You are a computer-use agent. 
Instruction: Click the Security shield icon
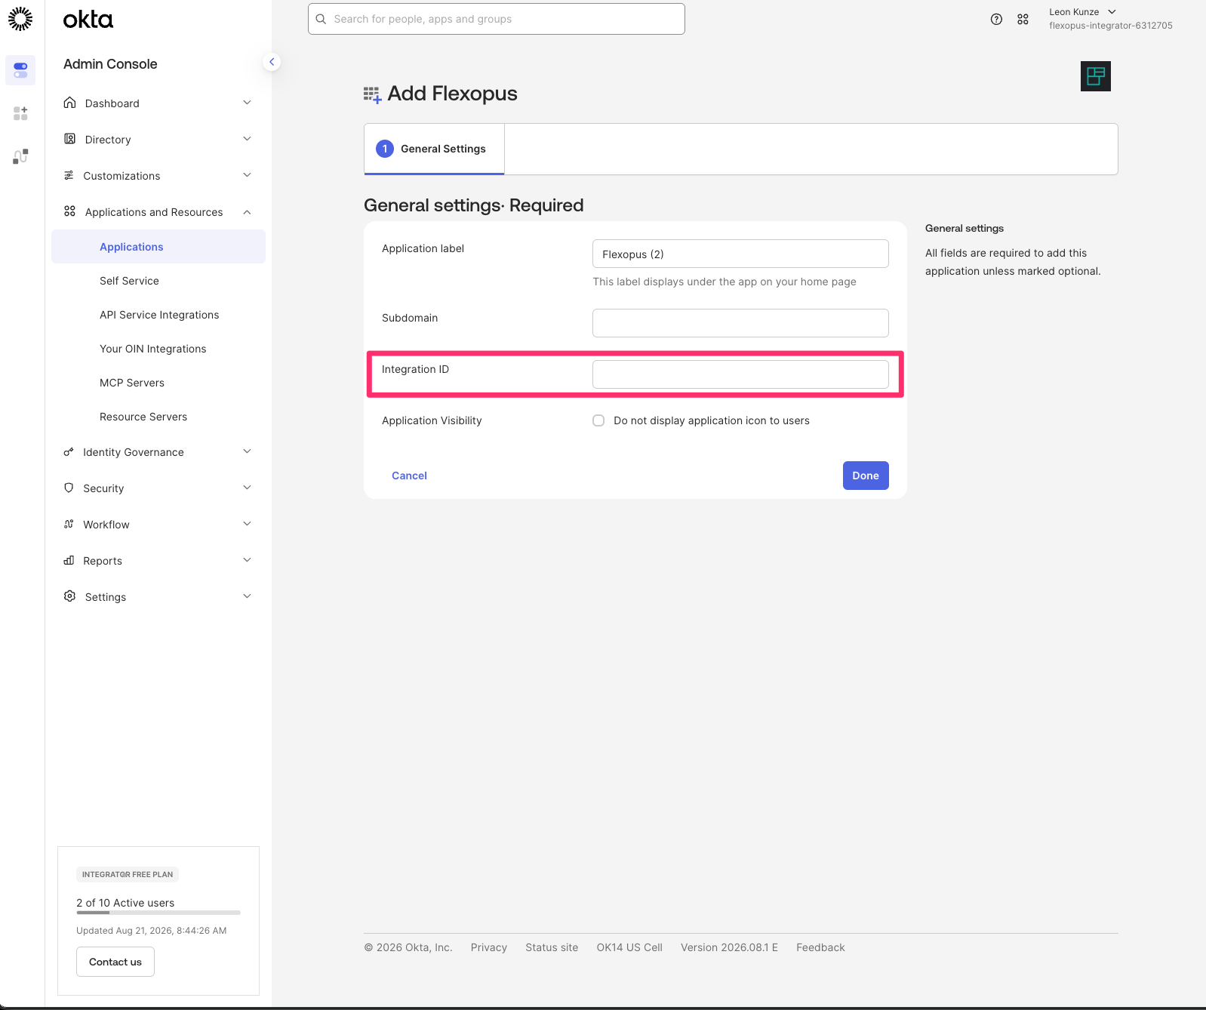pos(69,488)
